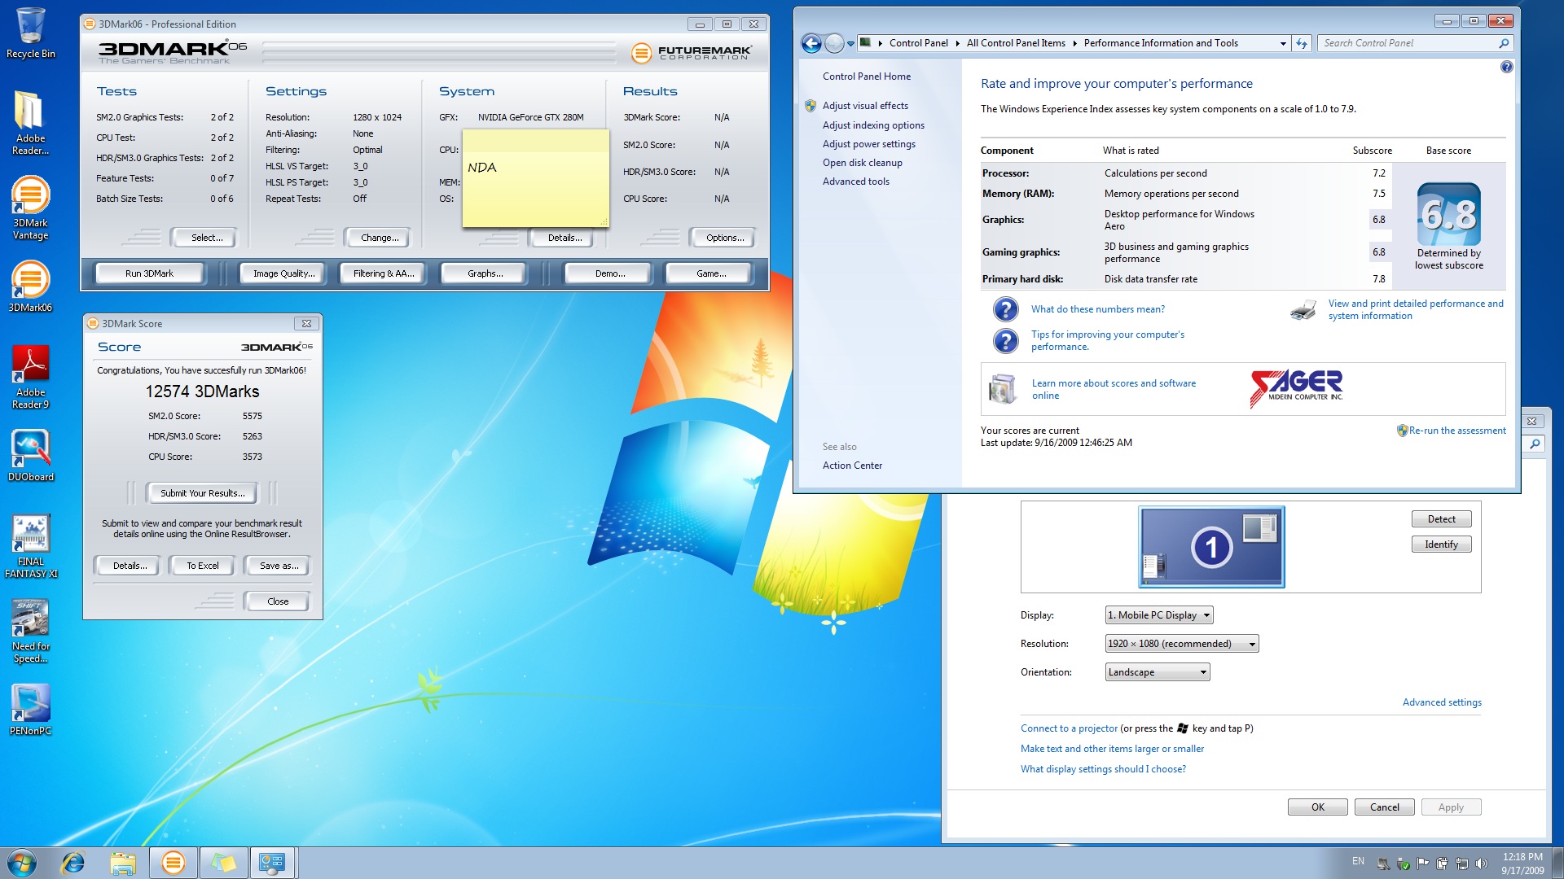Image resolution: width=1564 pixels, height=879 pixels.
Task: Open the DUOboard desktop shortcut
Action: coord(30,456)
